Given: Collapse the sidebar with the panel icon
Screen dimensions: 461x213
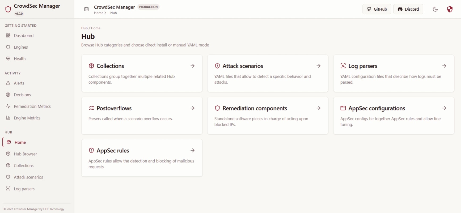Looking at the screenshot, I should point(86,9).
